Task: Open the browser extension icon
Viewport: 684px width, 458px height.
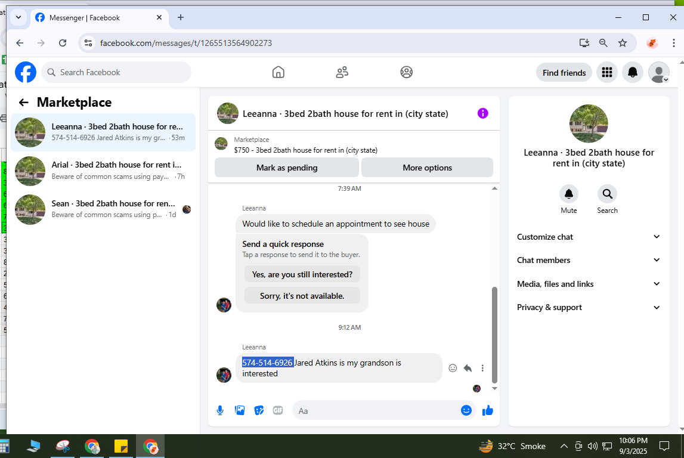Action: (652, 43)
